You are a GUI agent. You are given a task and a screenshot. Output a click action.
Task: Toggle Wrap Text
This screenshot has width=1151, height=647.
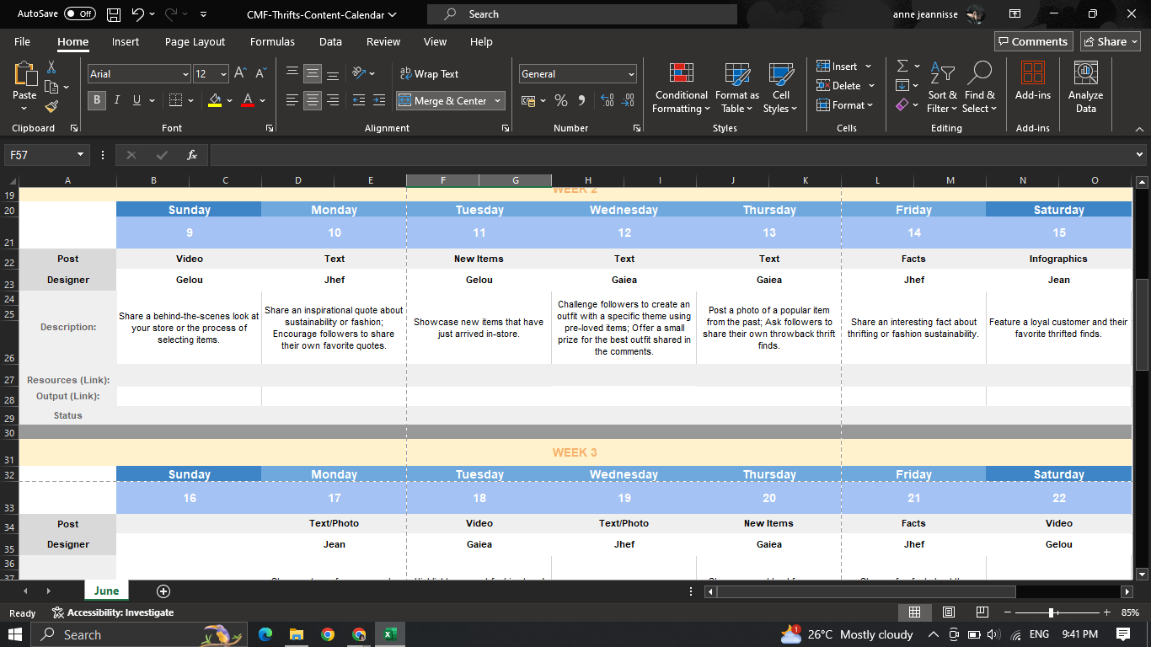point(430,74)
